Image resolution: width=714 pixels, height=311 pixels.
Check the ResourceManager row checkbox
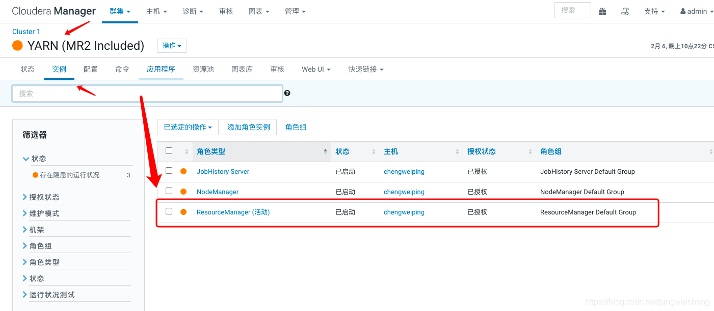click(169, 211)
